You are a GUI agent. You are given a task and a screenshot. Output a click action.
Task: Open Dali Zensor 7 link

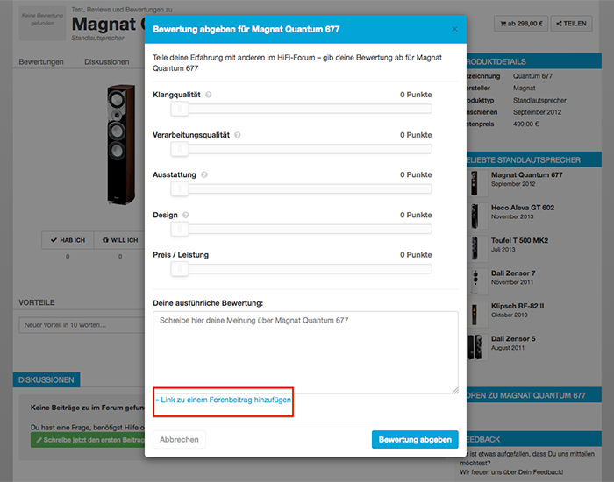[x=513, y=273]
